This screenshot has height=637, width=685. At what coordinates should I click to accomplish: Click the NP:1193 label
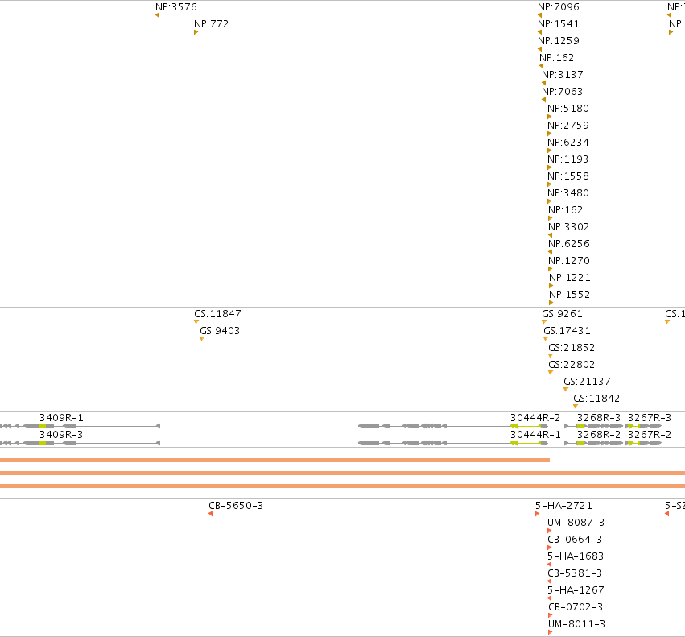568,159
